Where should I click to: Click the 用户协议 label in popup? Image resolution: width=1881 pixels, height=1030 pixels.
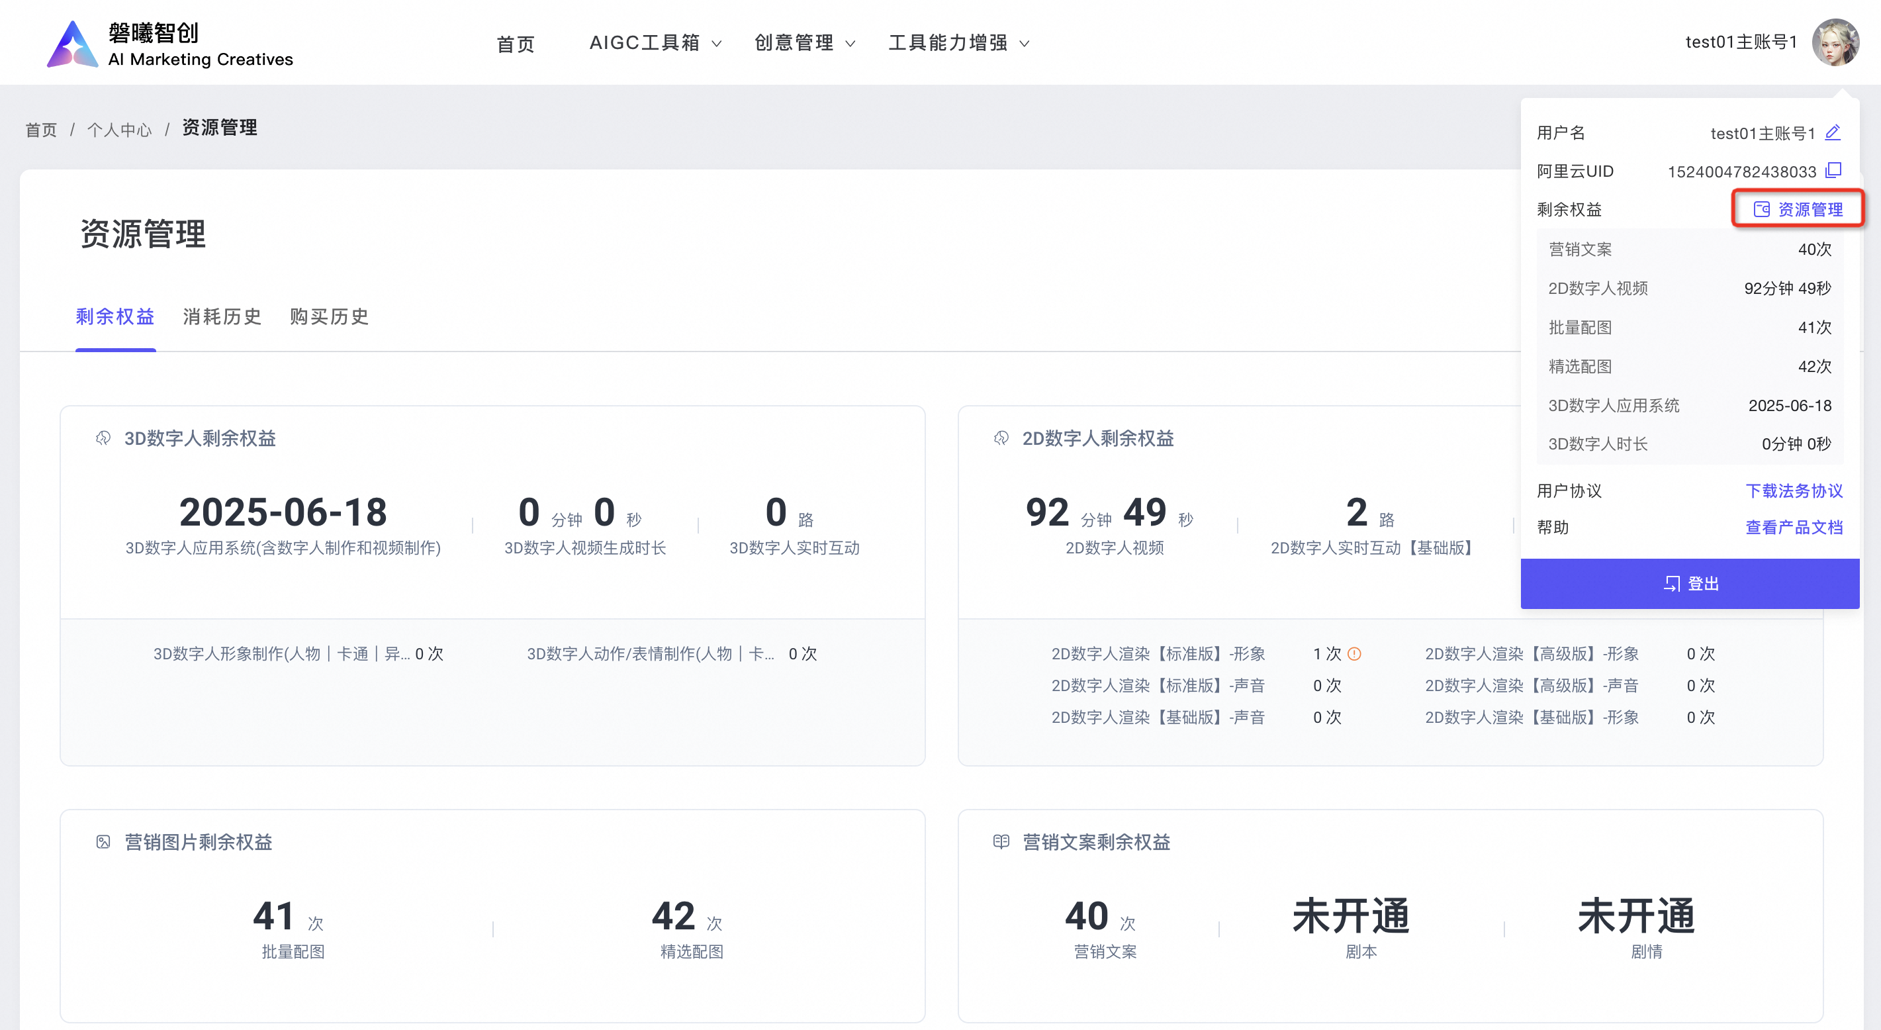pos(1569,491)
